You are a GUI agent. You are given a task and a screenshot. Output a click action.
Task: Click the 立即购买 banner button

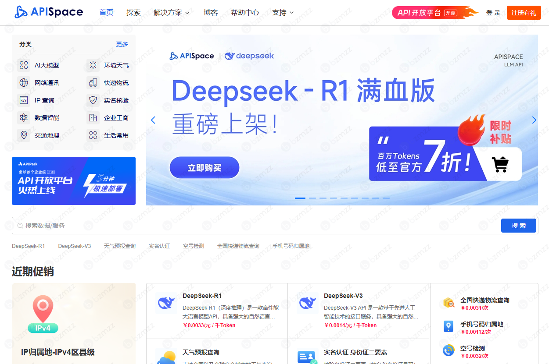205,168
